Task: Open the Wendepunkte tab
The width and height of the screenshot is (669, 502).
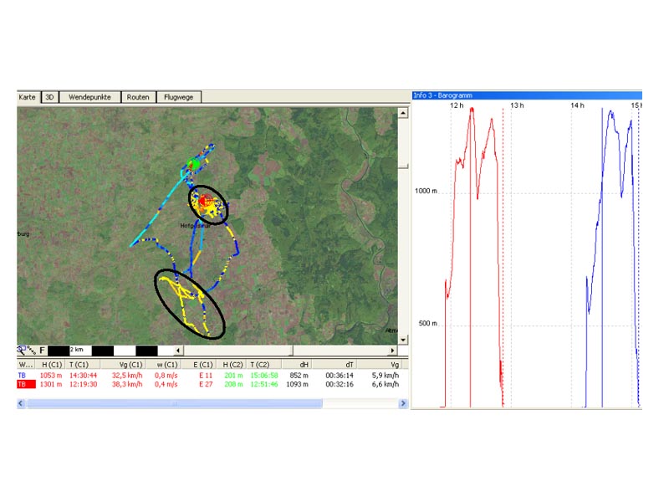Action: coord(89,97)
